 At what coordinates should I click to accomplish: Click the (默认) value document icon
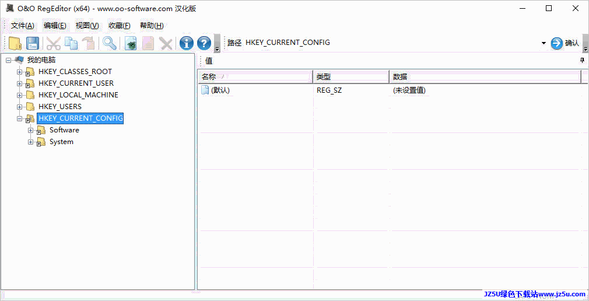pyautogui.click(x=205, y=90)
